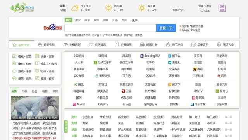The image size is (248, 140).
Task: Open the 腾讯 site link
Action: (79, 85)
